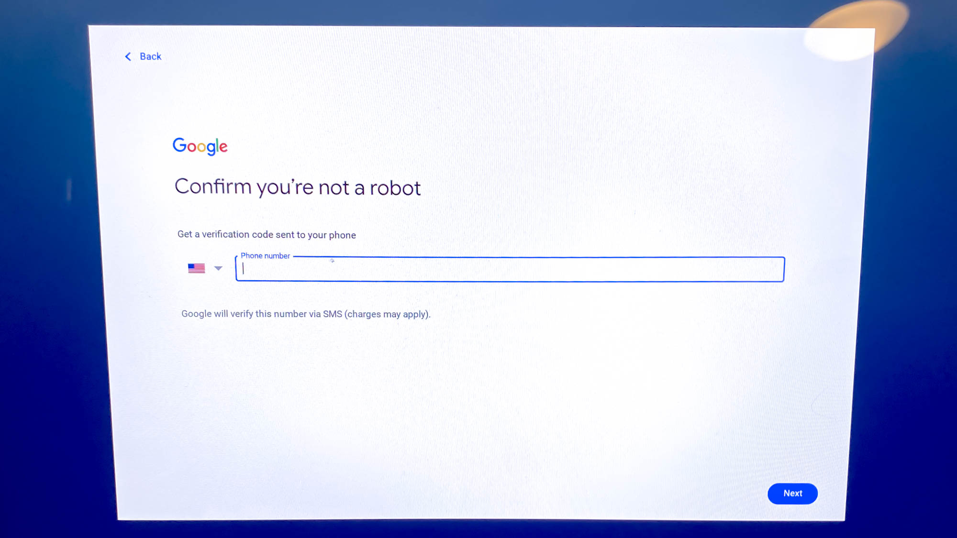Click the Next button to proceed
This screenshot has width=957, height=538.
point(793,493)
